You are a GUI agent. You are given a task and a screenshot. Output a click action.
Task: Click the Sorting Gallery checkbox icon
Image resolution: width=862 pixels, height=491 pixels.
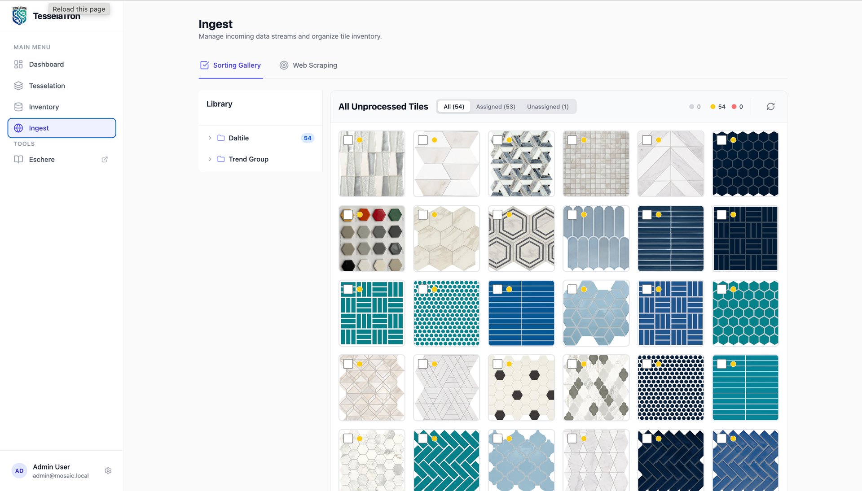tap(204, 65)
